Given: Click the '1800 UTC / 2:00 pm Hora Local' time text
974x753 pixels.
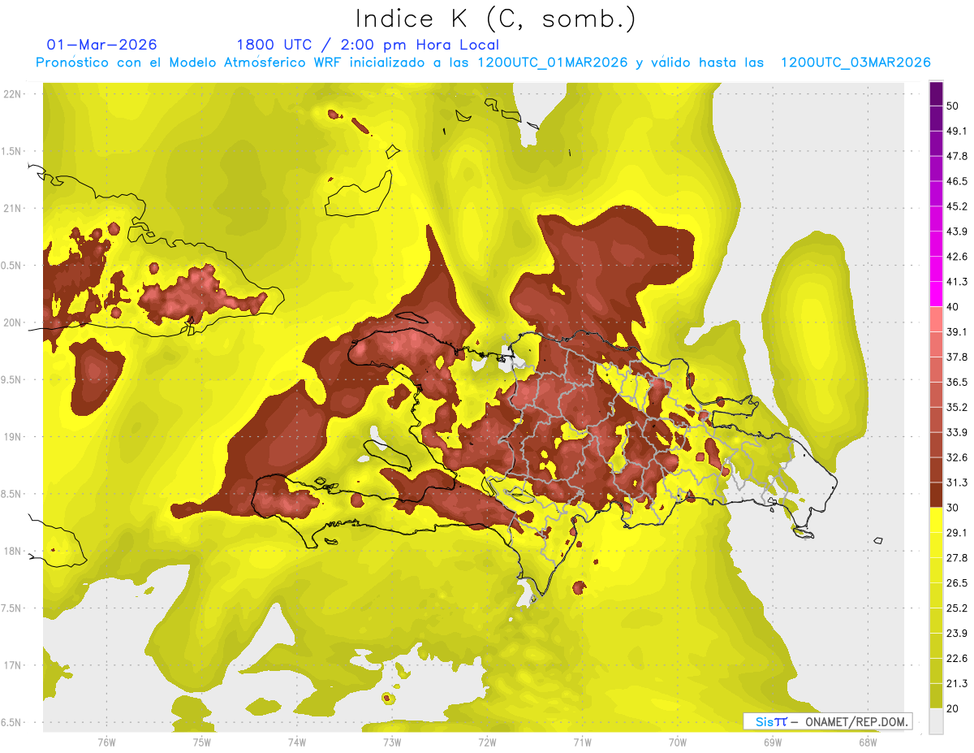Looking at the screenshot, I should pyautogui.click(x=368, y=45).
